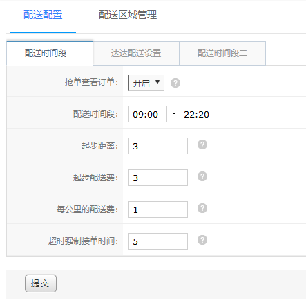Switch to 配送配置 top tab
This screenshot has height=307, width=306.
pos(43,15)
